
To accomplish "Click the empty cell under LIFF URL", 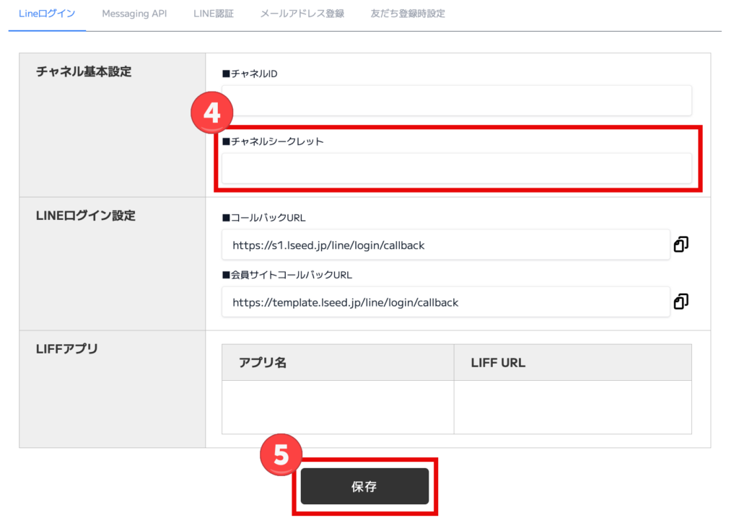I will click(x=572, y=407).
